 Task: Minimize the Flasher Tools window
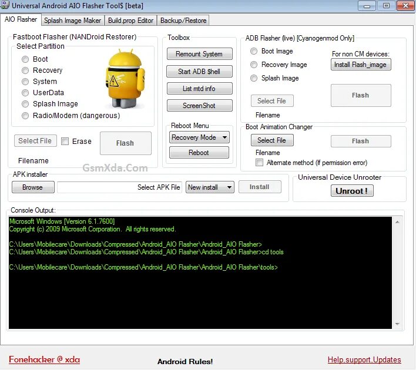[x=367, y=5]
